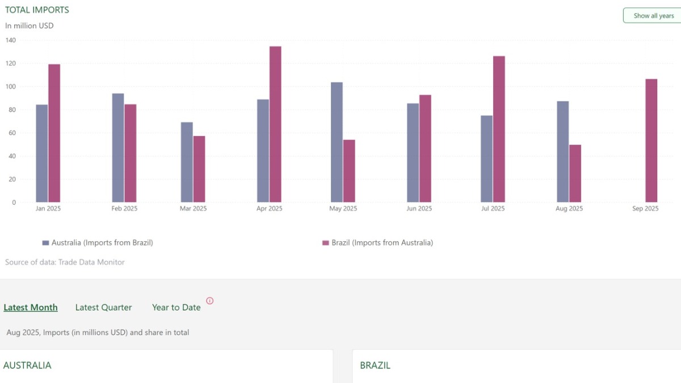The image size is (681, 383).
Task: Click the red info icon near Year to Date
Action: pos(210,301)
